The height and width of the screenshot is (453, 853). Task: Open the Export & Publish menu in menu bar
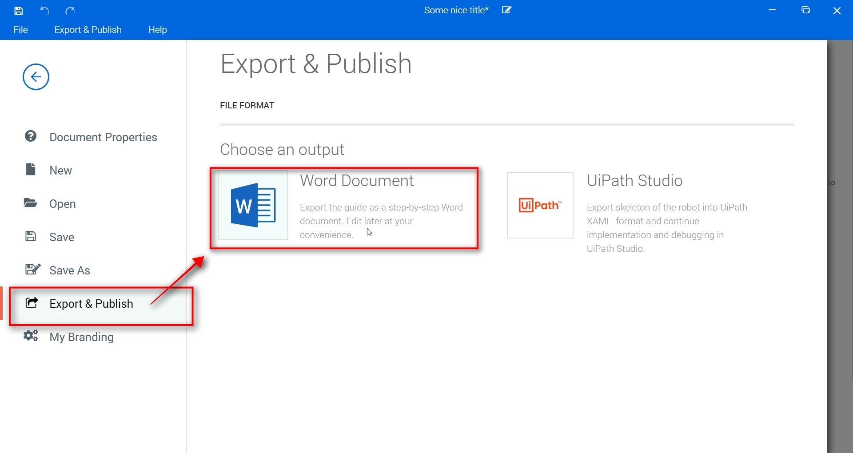88,30
